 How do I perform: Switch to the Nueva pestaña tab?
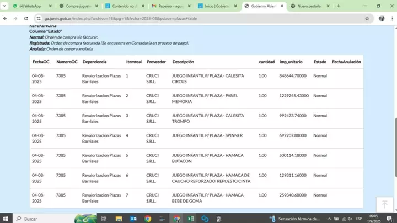[307, 6]
